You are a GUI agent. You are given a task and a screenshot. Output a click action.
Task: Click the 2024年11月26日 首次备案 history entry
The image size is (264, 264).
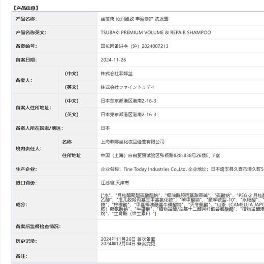pos(128,239)
